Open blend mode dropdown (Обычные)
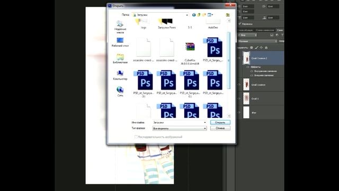The width and height of the screenshot is (339, 191). 258,41
